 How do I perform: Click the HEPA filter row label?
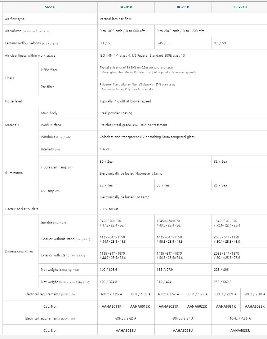[49, 70]
